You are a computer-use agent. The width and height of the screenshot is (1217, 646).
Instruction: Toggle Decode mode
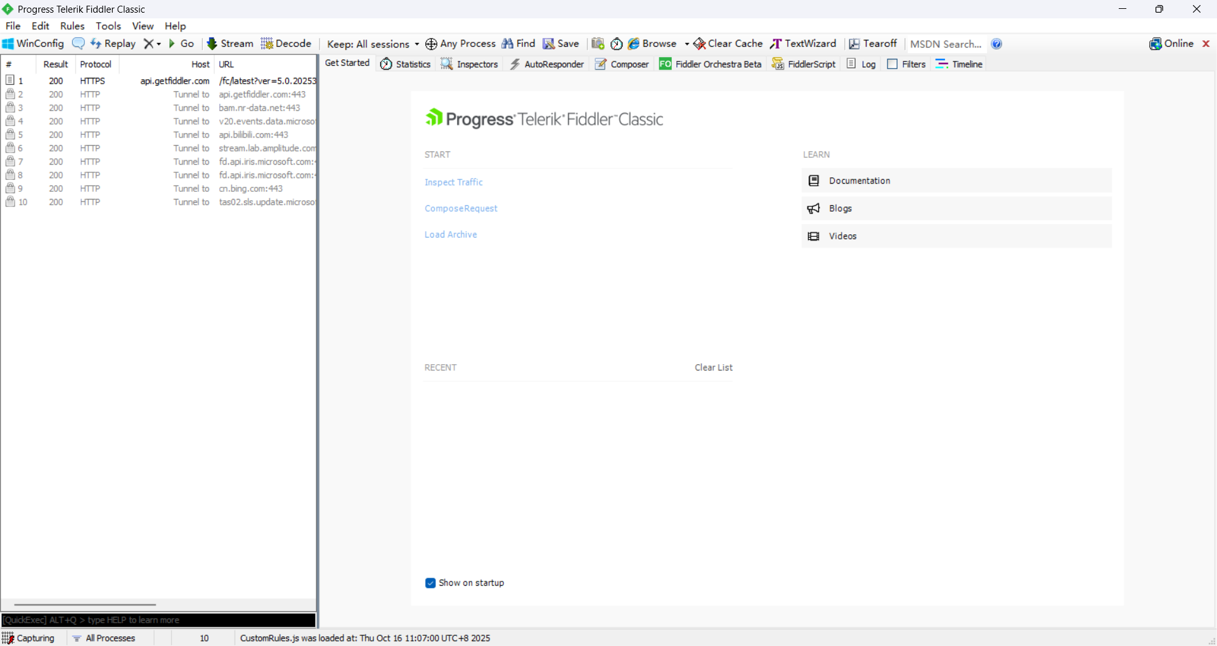(286, 44)
